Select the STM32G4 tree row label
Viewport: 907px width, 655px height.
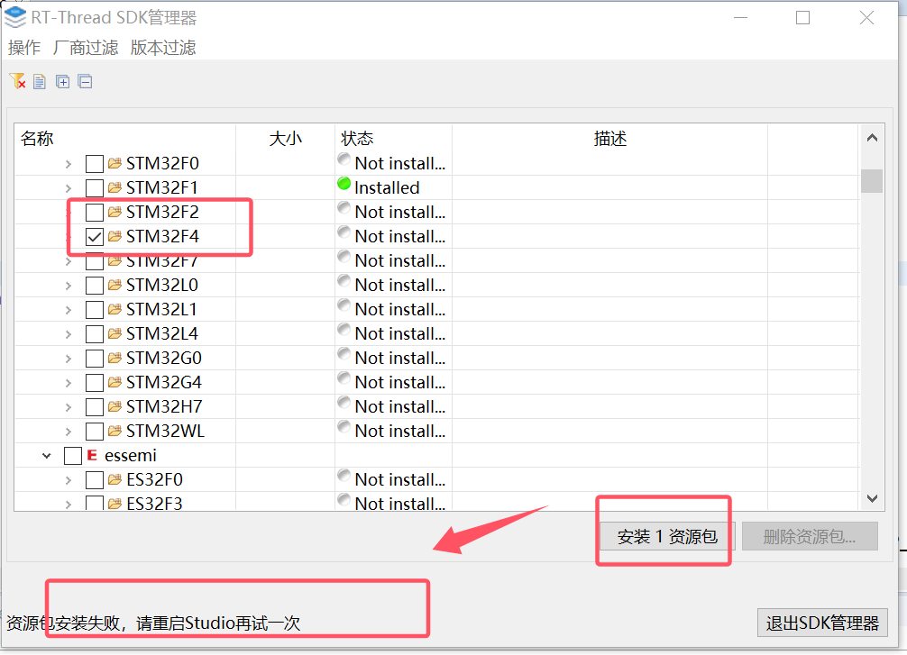[164, 382]
